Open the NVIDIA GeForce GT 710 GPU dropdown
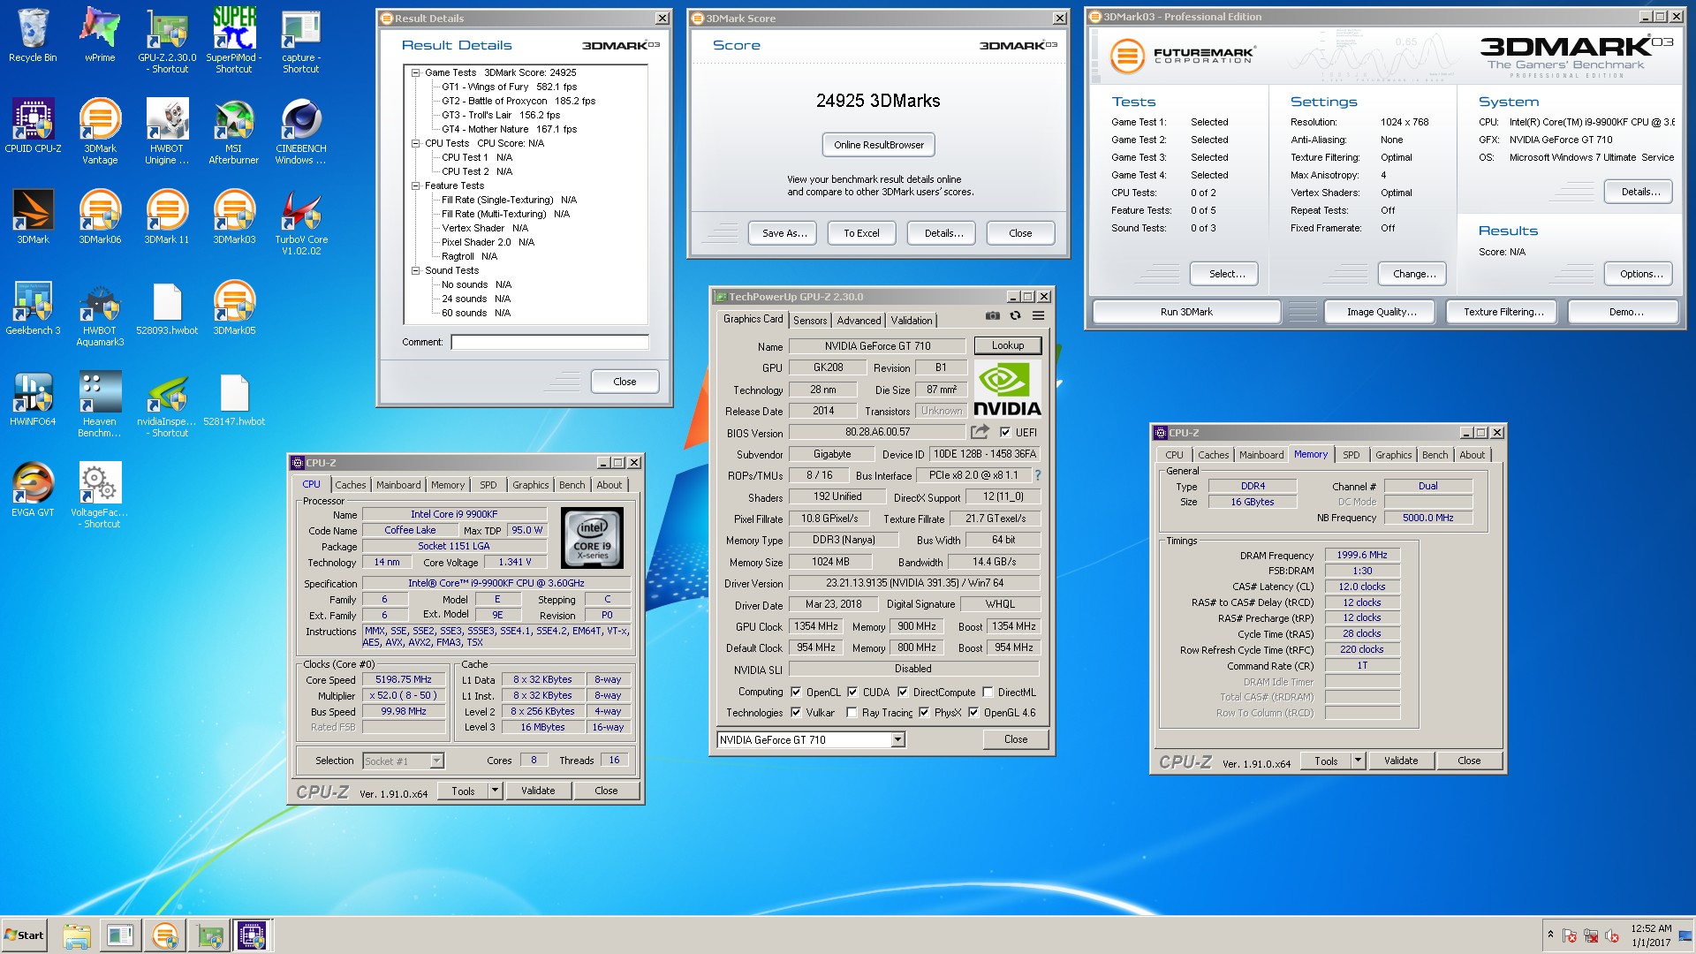This screenshot has height=954, width=1696. [897, 739]
